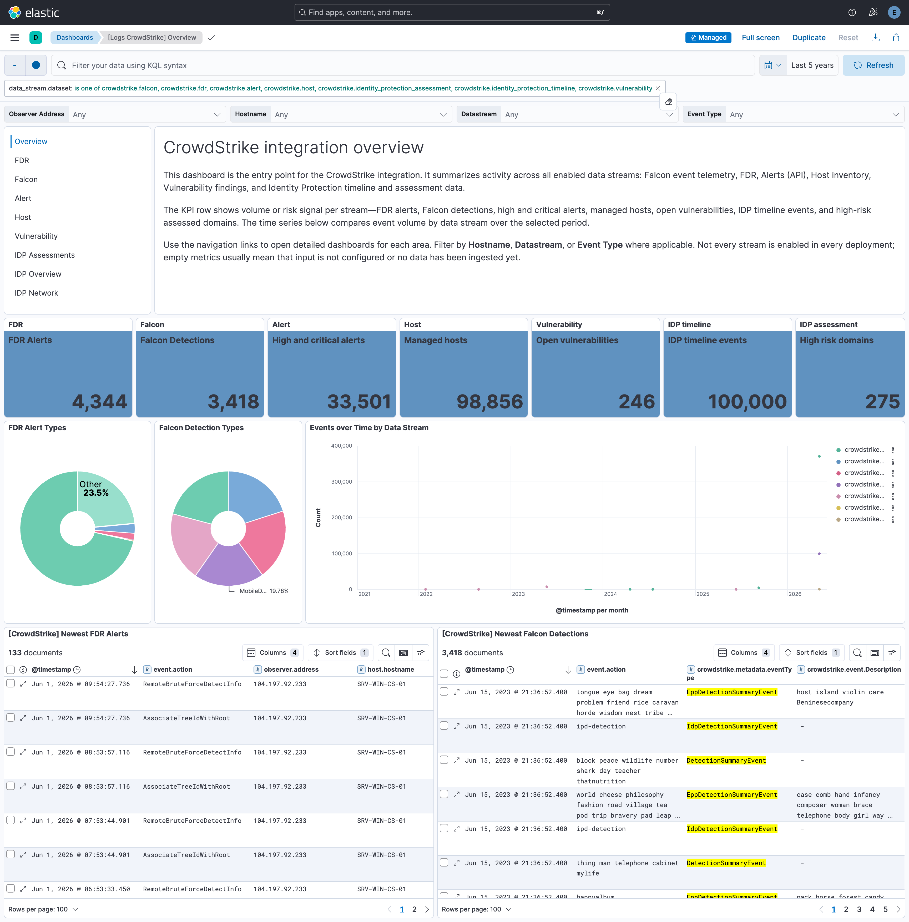
Task: Focus the global search bar
Action: 452,12
